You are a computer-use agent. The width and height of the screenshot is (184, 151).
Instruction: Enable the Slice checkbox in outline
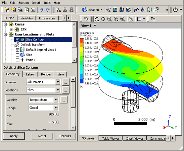click(x=17, y=55)
